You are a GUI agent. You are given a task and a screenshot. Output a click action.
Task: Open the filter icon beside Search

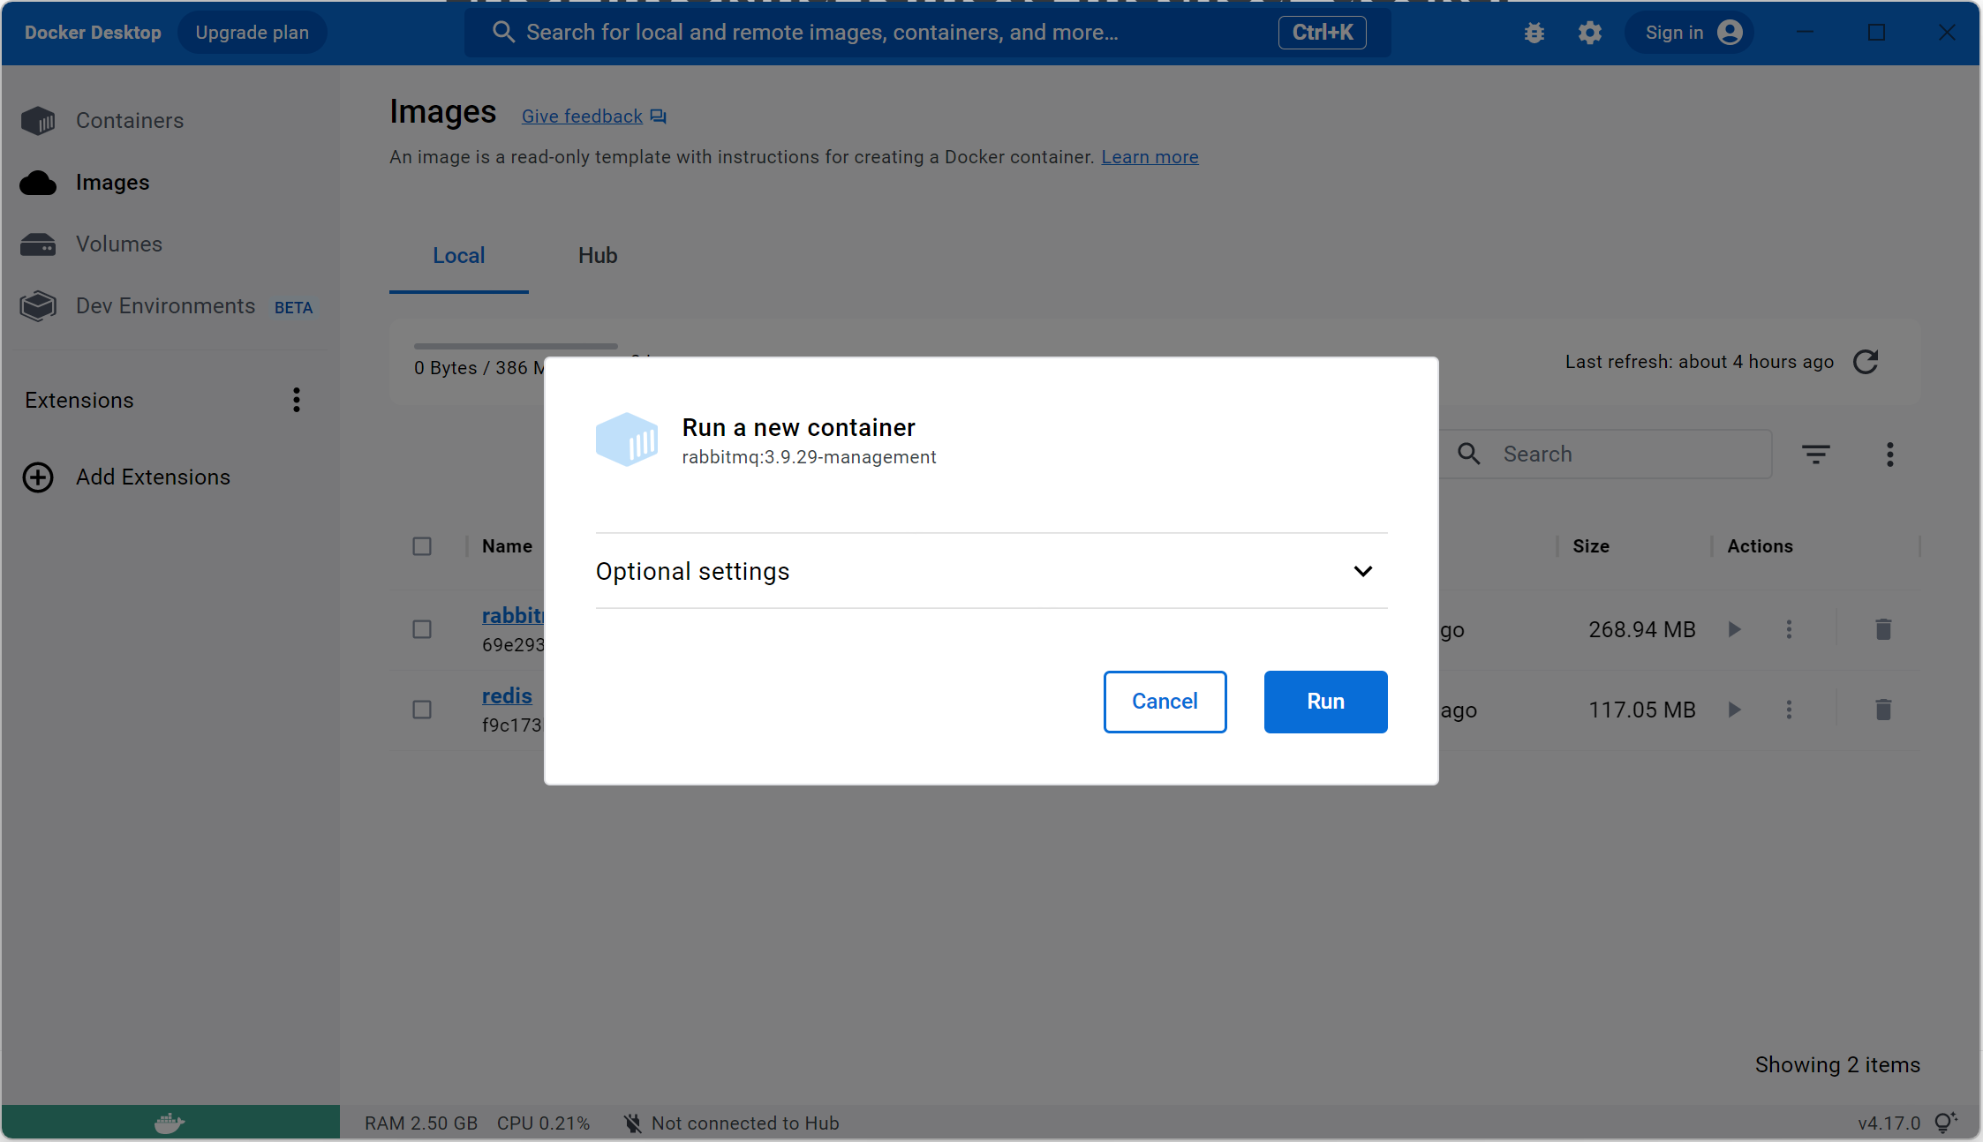pos(1816,455)
